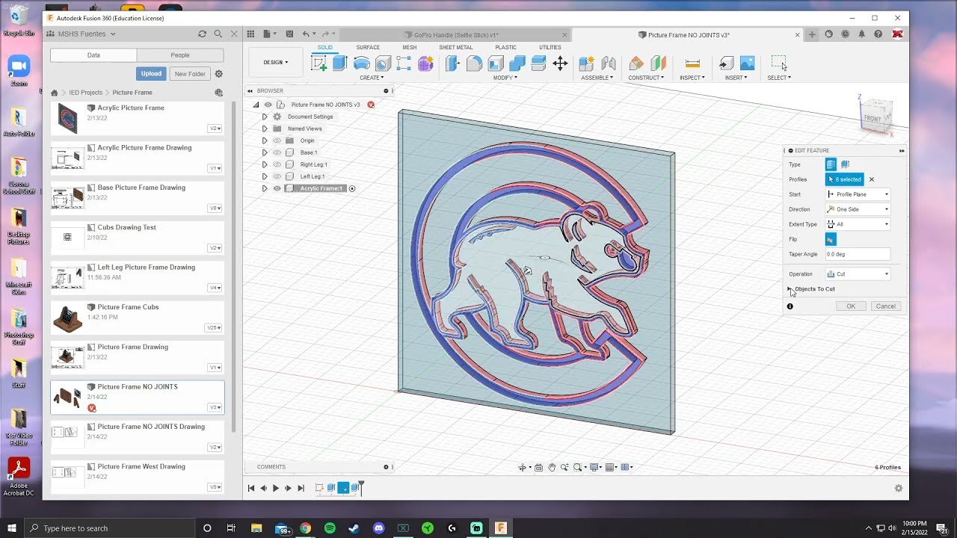Viewport: 957px width, 538px height.
Task: Expand the Objects To Cut section
Action: 790,289
